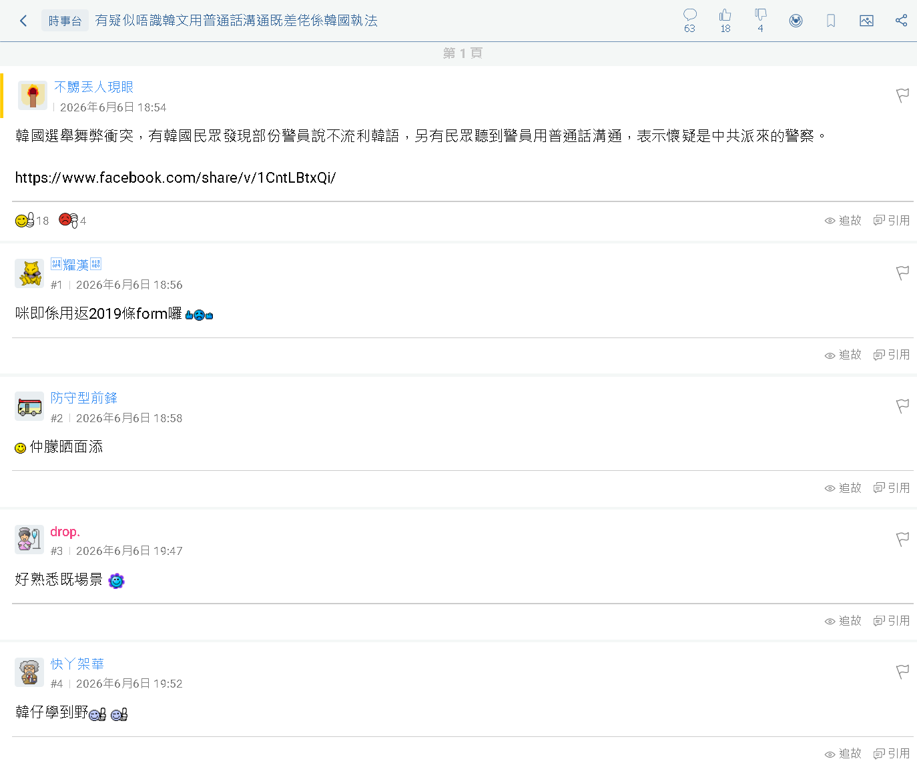
Task: Toggle 追故 on reply #4
Action: point(843,754)
